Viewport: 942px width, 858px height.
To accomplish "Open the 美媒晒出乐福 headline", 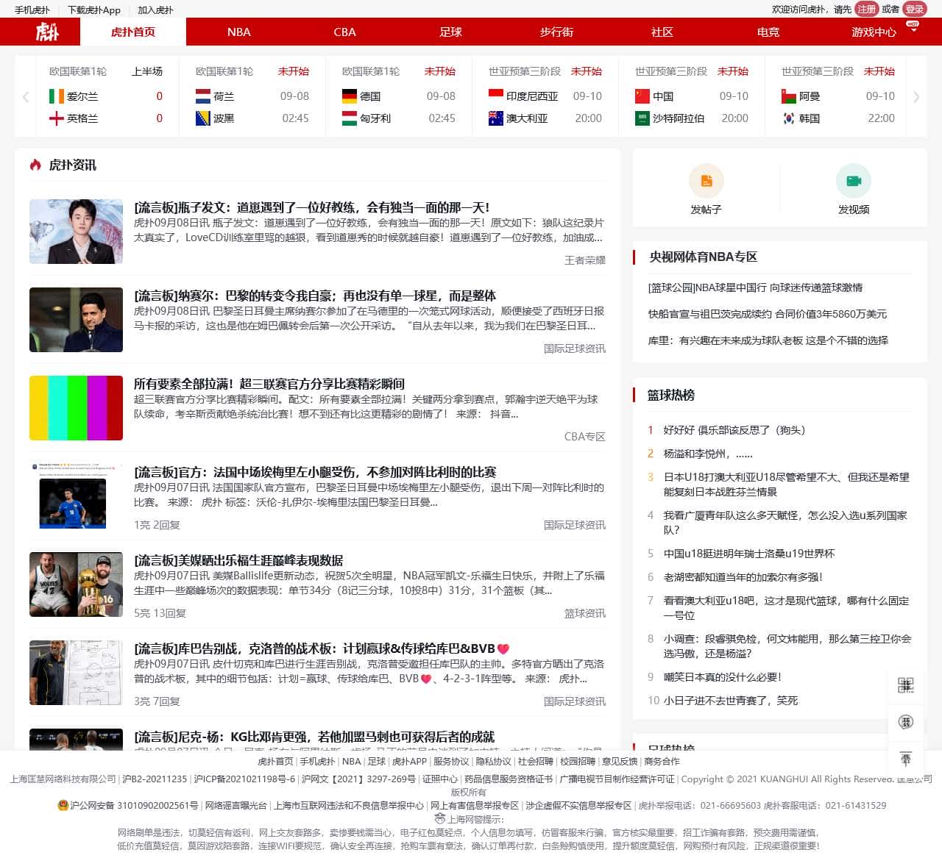I will click(238, 560).
